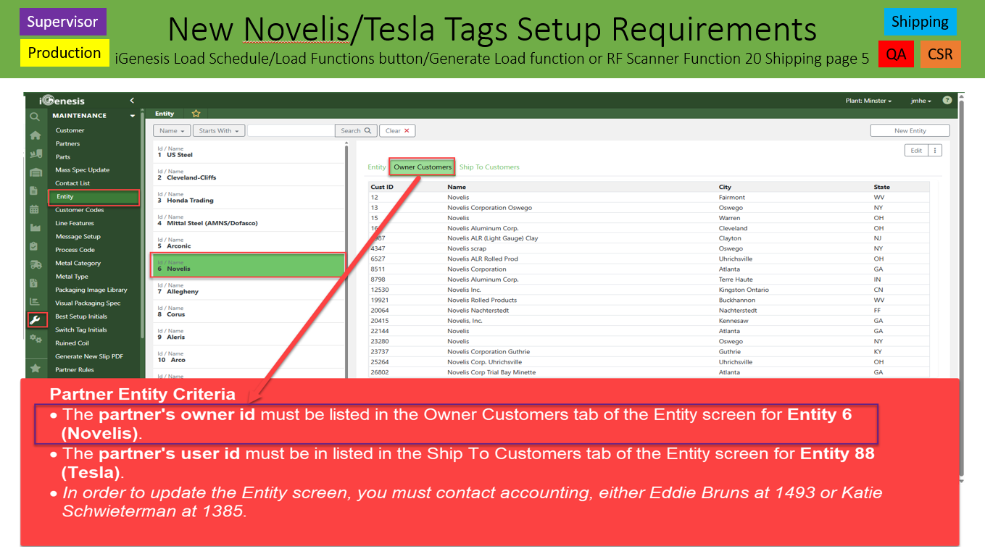Click the entity list vertical scrollbar
The width and height of the screenshot is (985, 554).
(x=346, y=261)
